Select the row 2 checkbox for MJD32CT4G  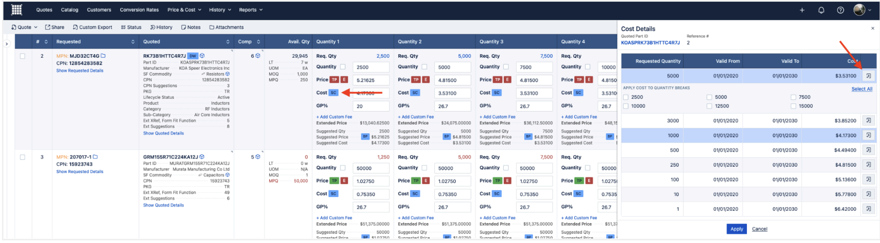point(23,56)
